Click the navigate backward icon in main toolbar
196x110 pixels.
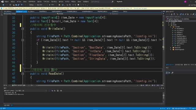point(3,5)
